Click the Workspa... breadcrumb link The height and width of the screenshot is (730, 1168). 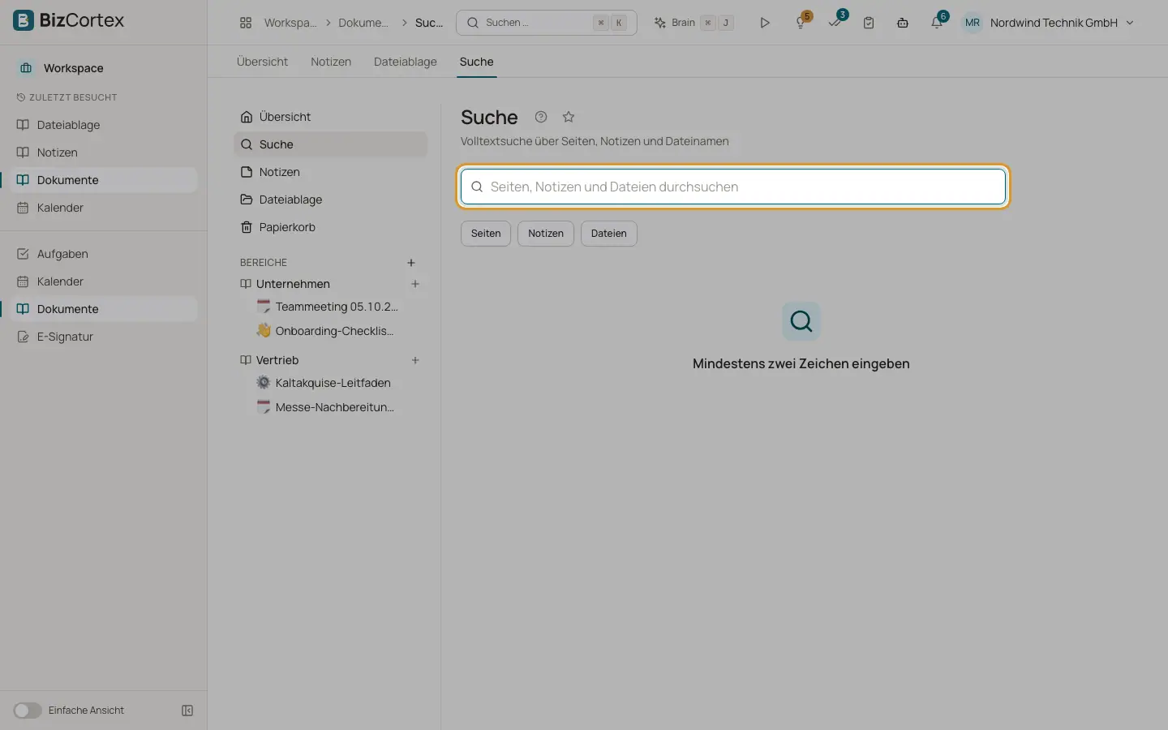click(x=290, y=23)
